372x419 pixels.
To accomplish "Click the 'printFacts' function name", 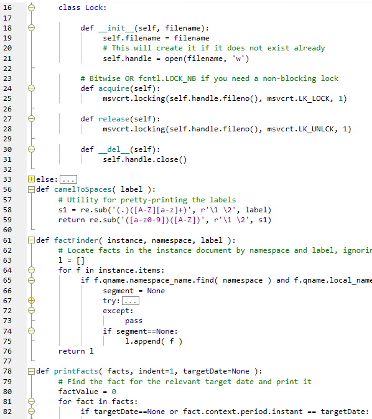I will [76, 371].
